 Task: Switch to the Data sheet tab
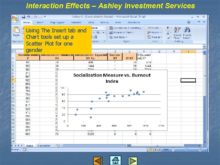pyautogui.click(x=30, y=146)
